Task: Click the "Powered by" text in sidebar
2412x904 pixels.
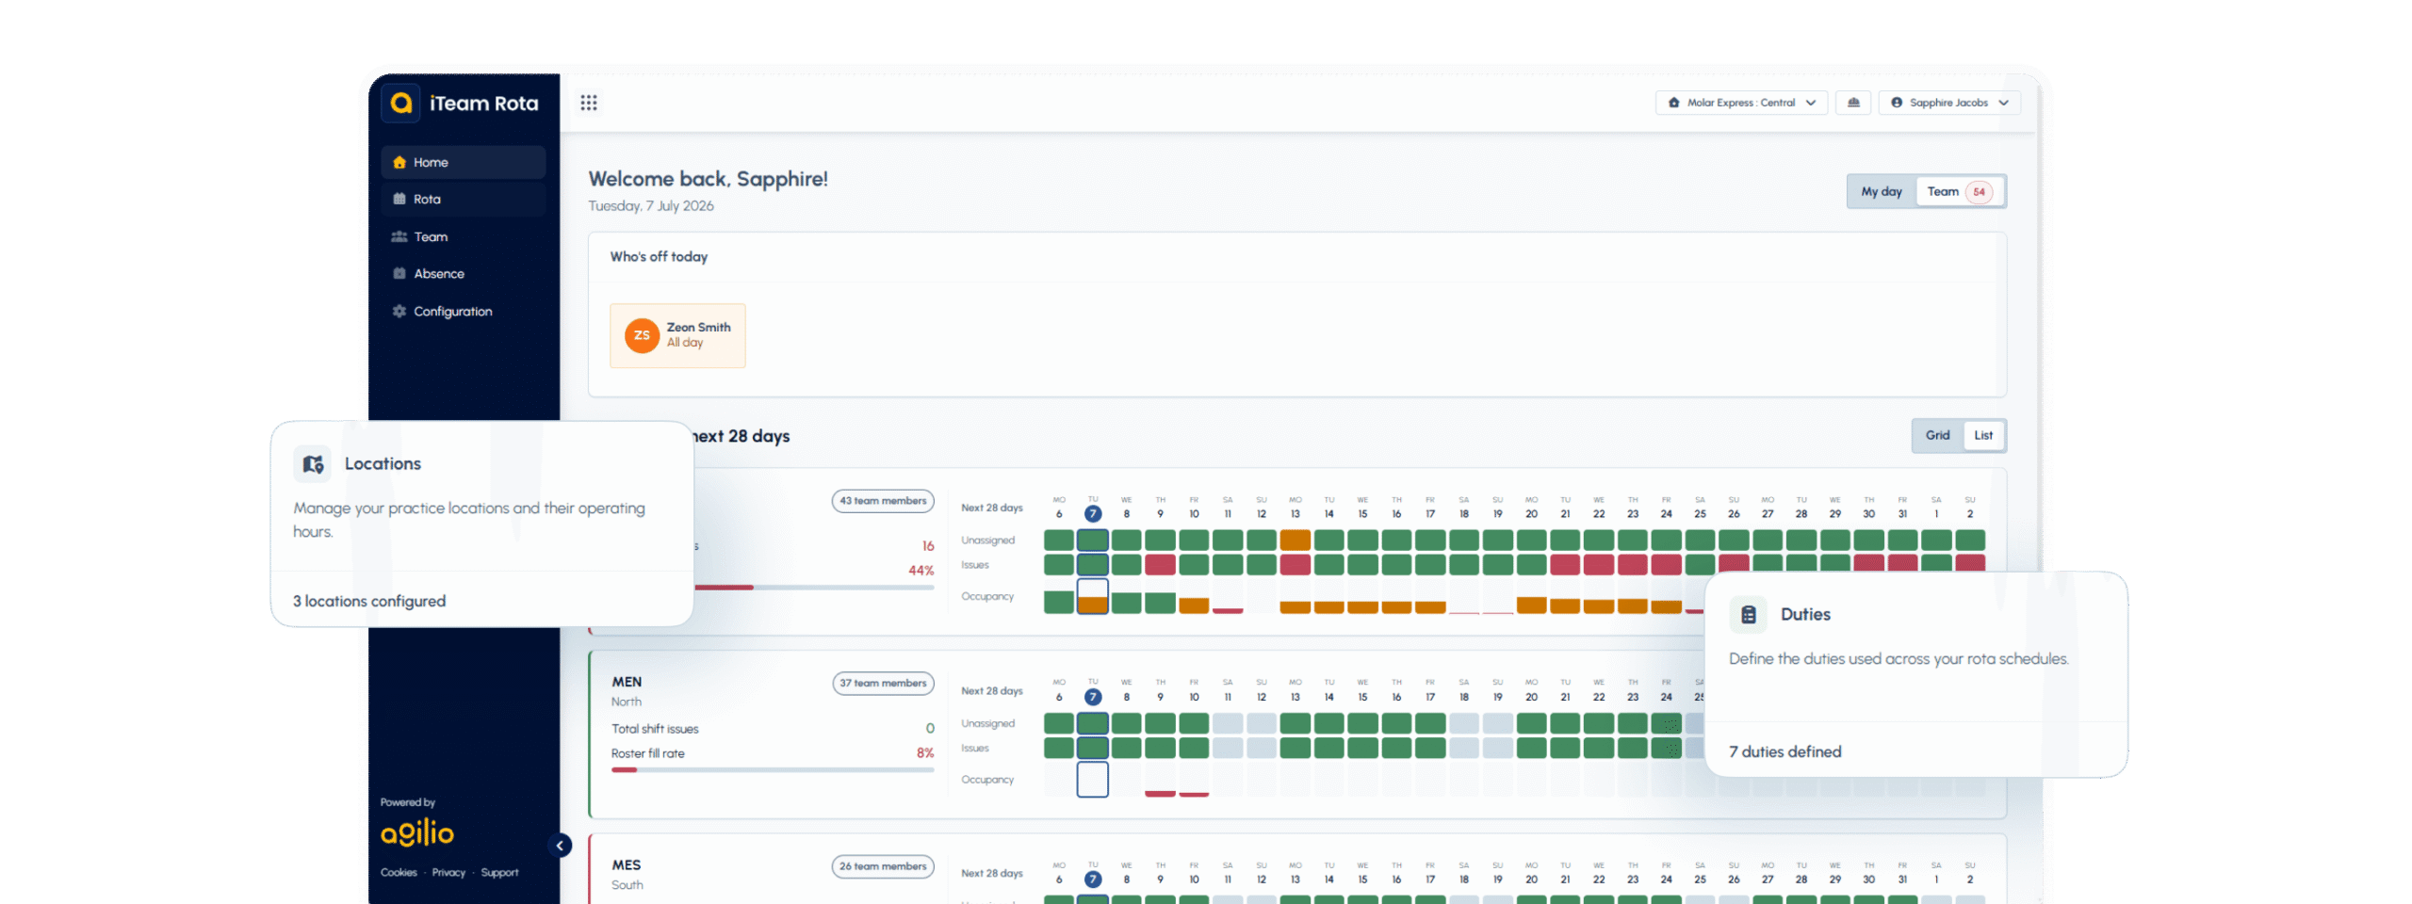Action: point(408,802)
